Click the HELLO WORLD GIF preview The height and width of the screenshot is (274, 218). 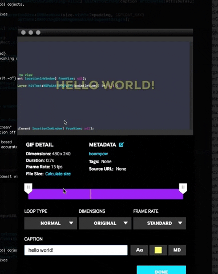[105, 85]
